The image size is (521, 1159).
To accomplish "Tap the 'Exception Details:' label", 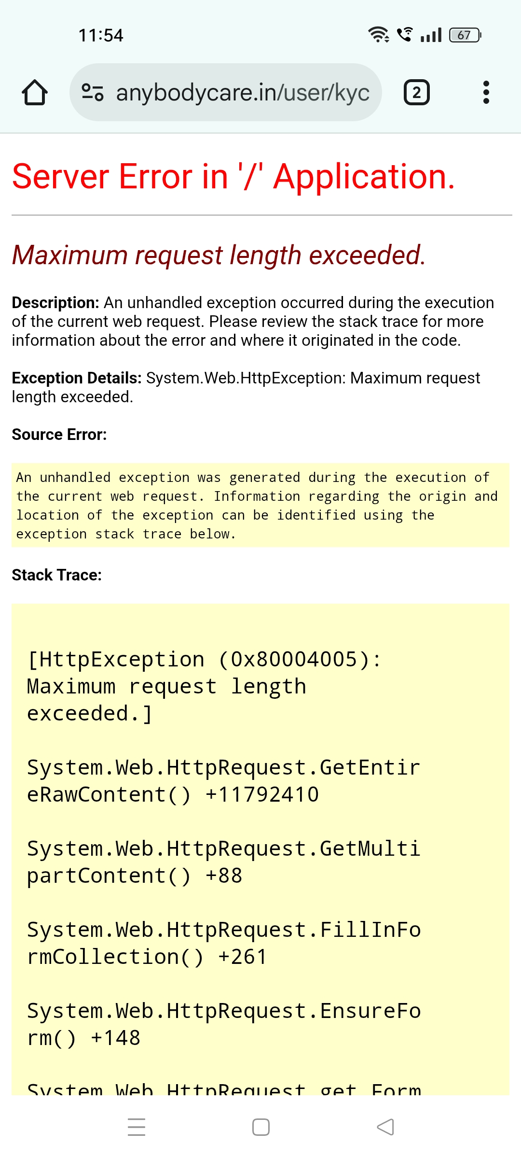I will point(77,378).
